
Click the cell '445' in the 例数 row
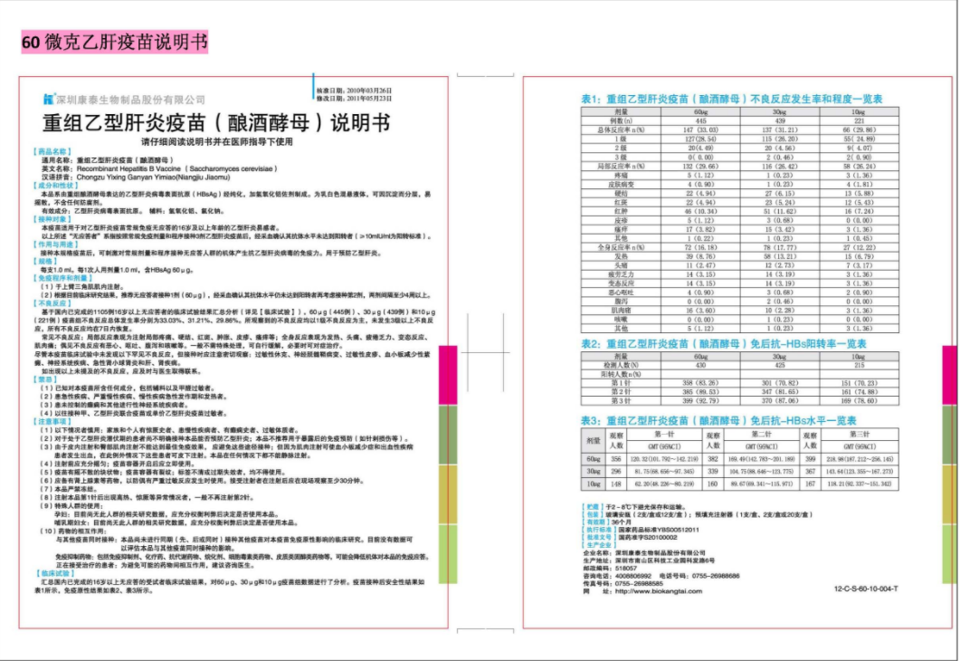(x=701, y=121)
